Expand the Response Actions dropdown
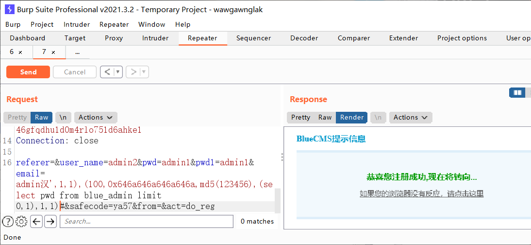 (x=411, y=118)
